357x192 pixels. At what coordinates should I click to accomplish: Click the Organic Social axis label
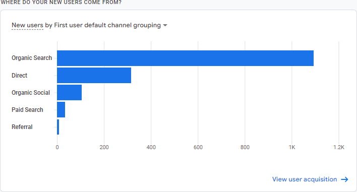pyautogui.click(x=31, y=93)
